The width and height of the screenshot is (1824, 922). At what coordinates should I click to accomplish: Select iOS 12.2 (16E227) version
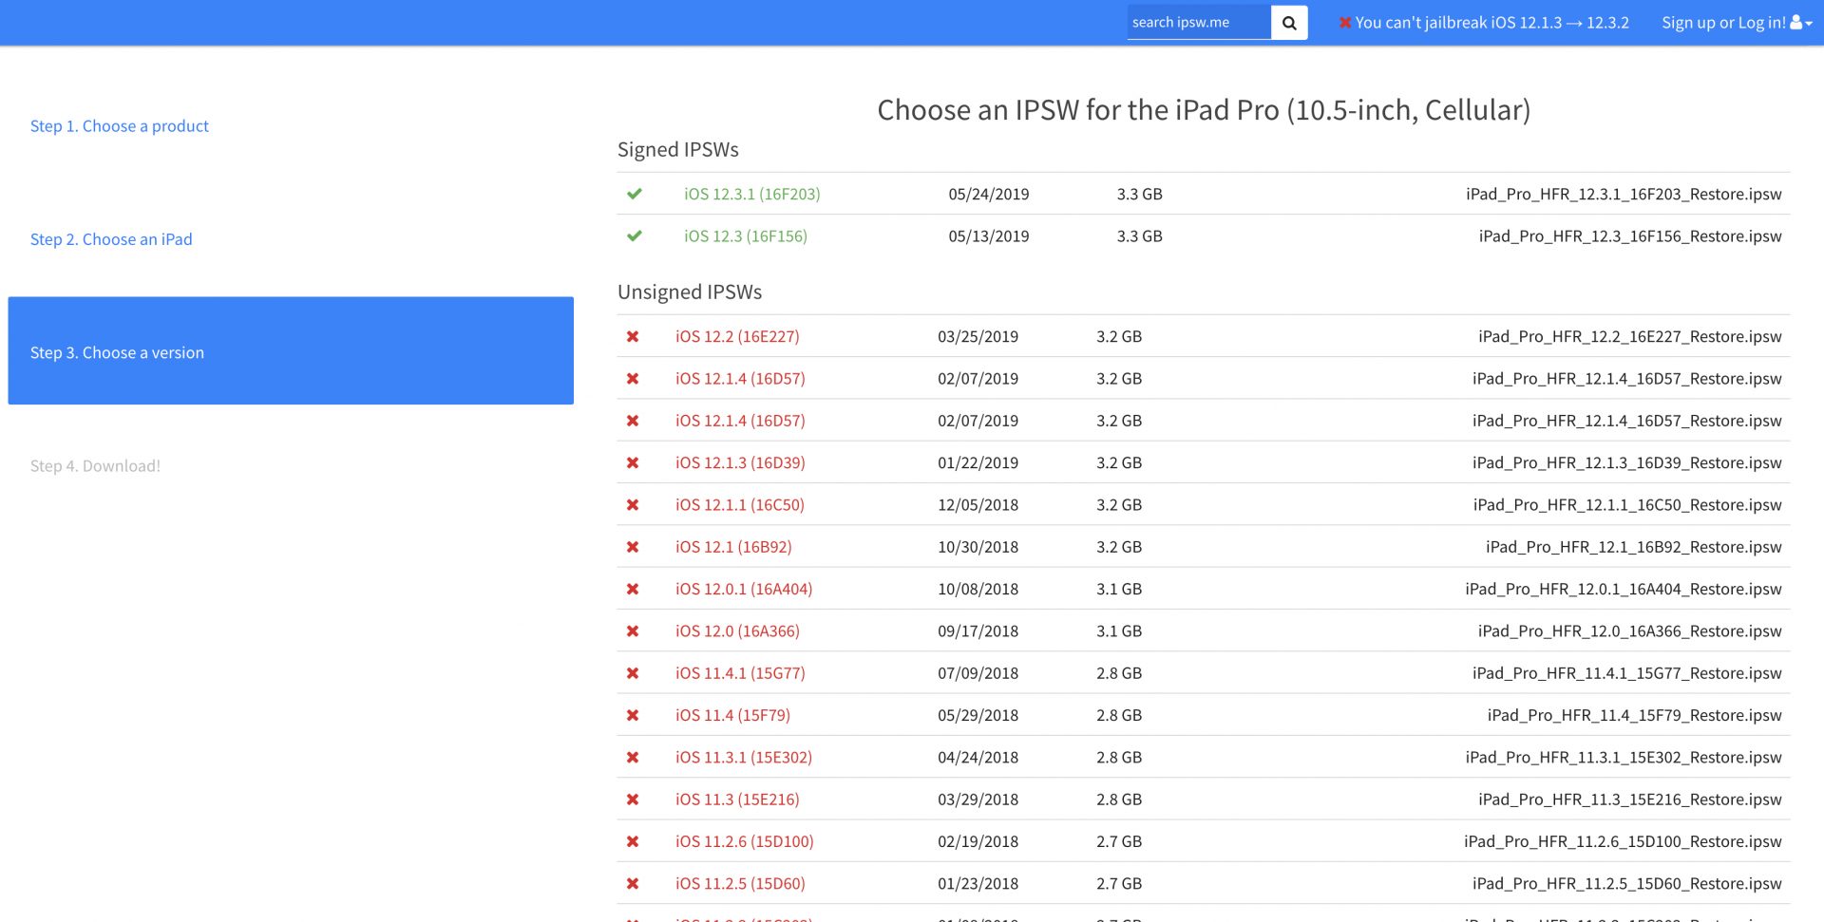[737, 336]
